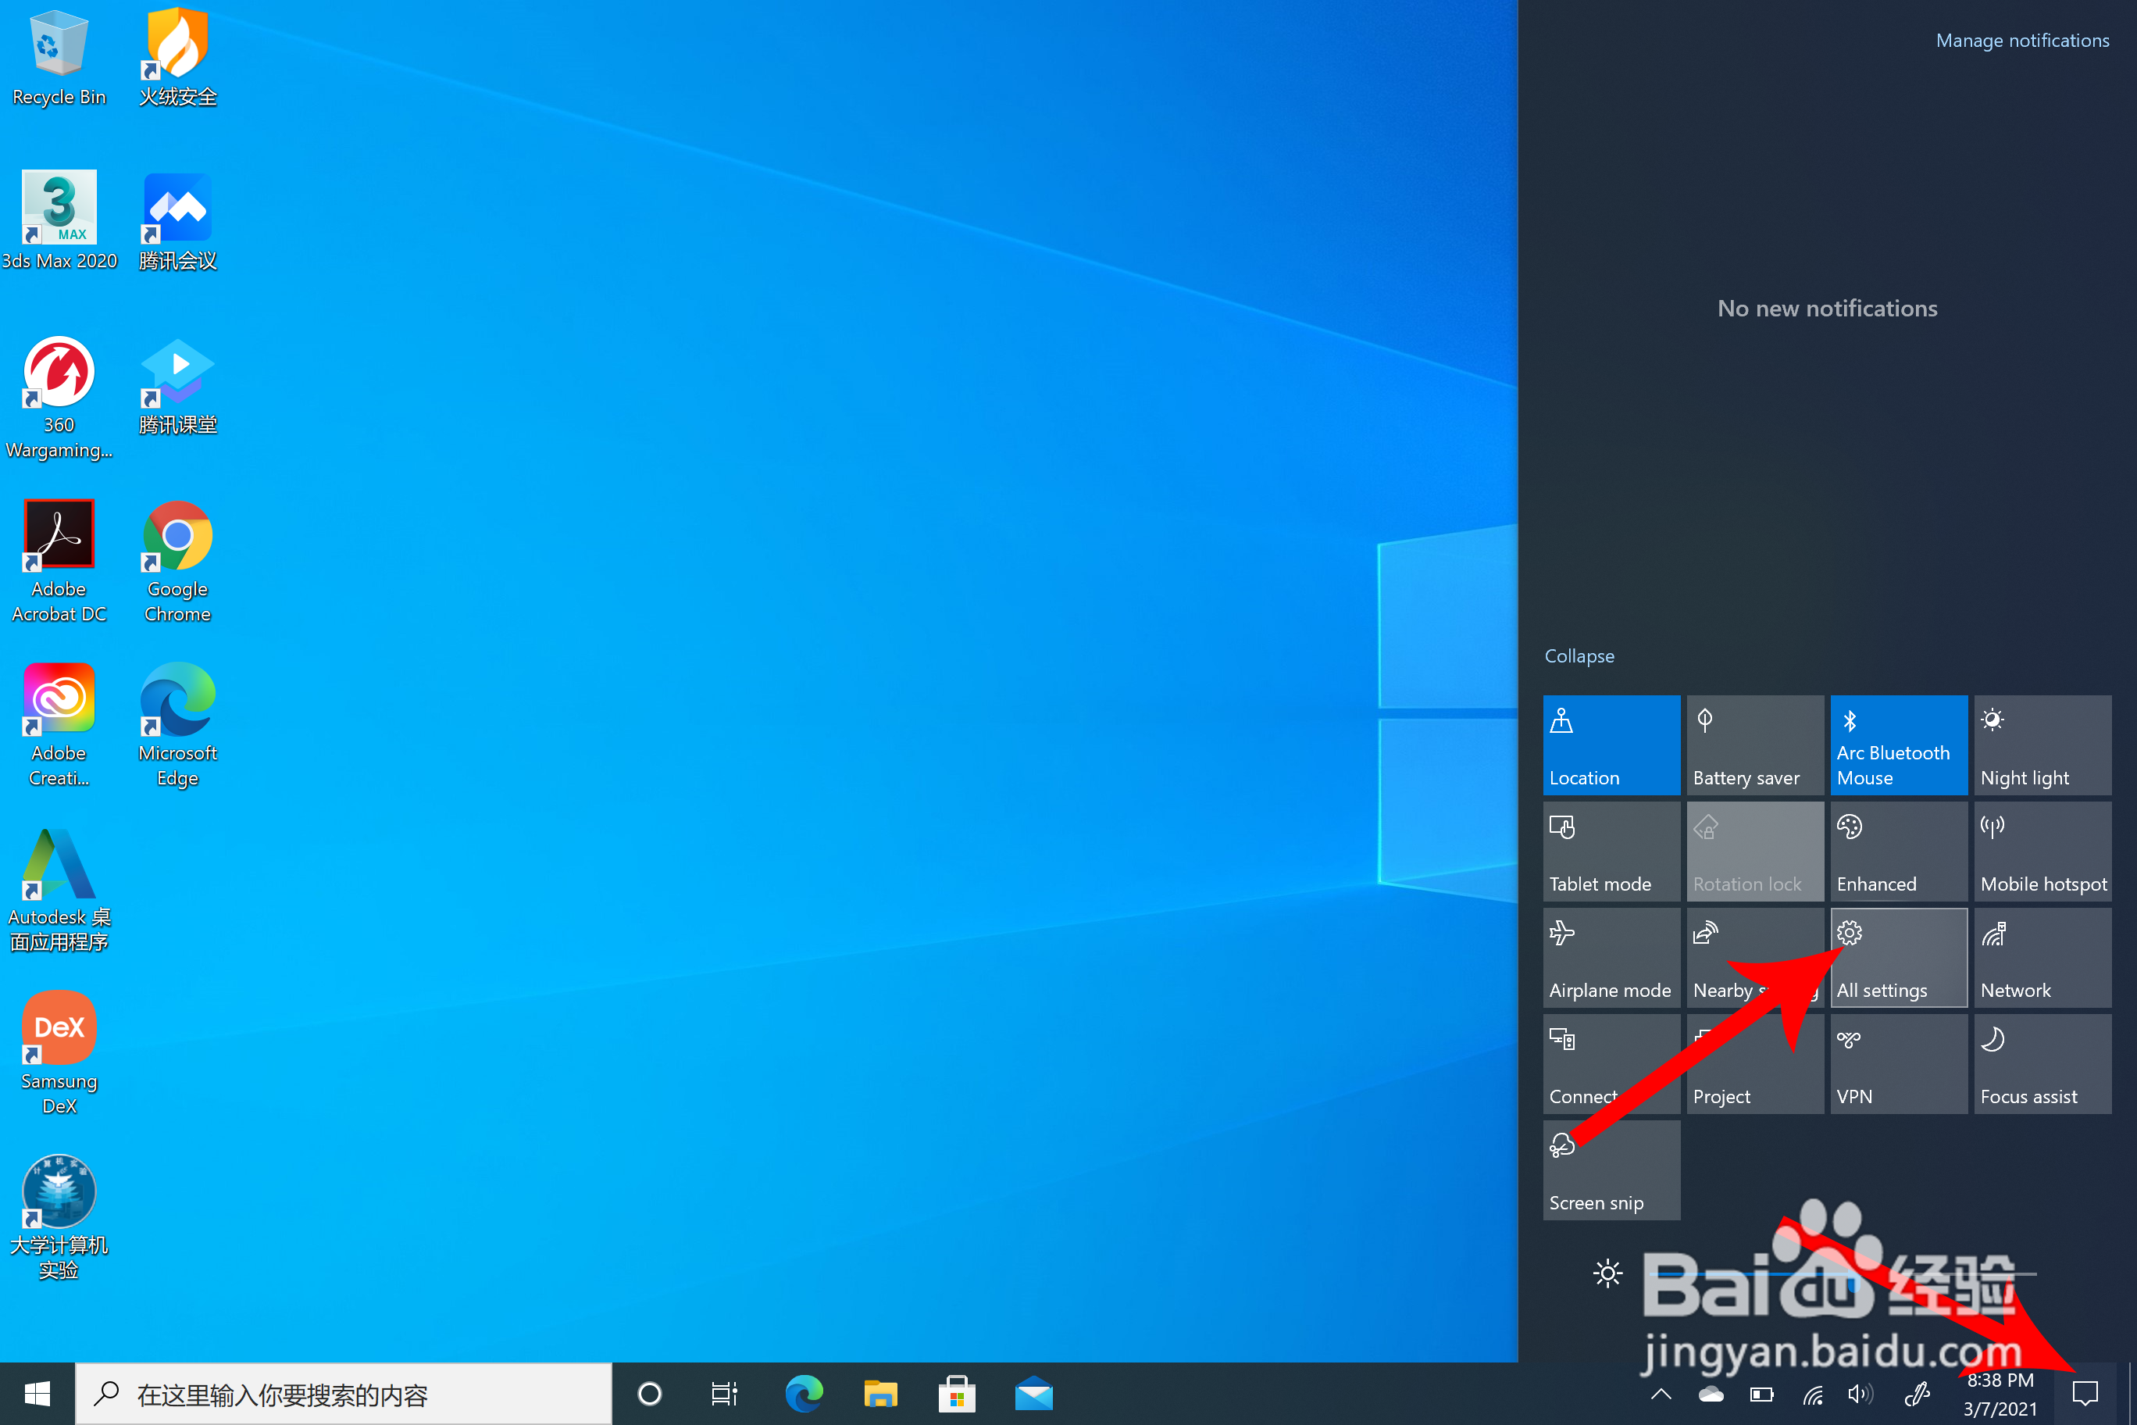
Task: Enable Night light tile
Action: click(2042, 745)
